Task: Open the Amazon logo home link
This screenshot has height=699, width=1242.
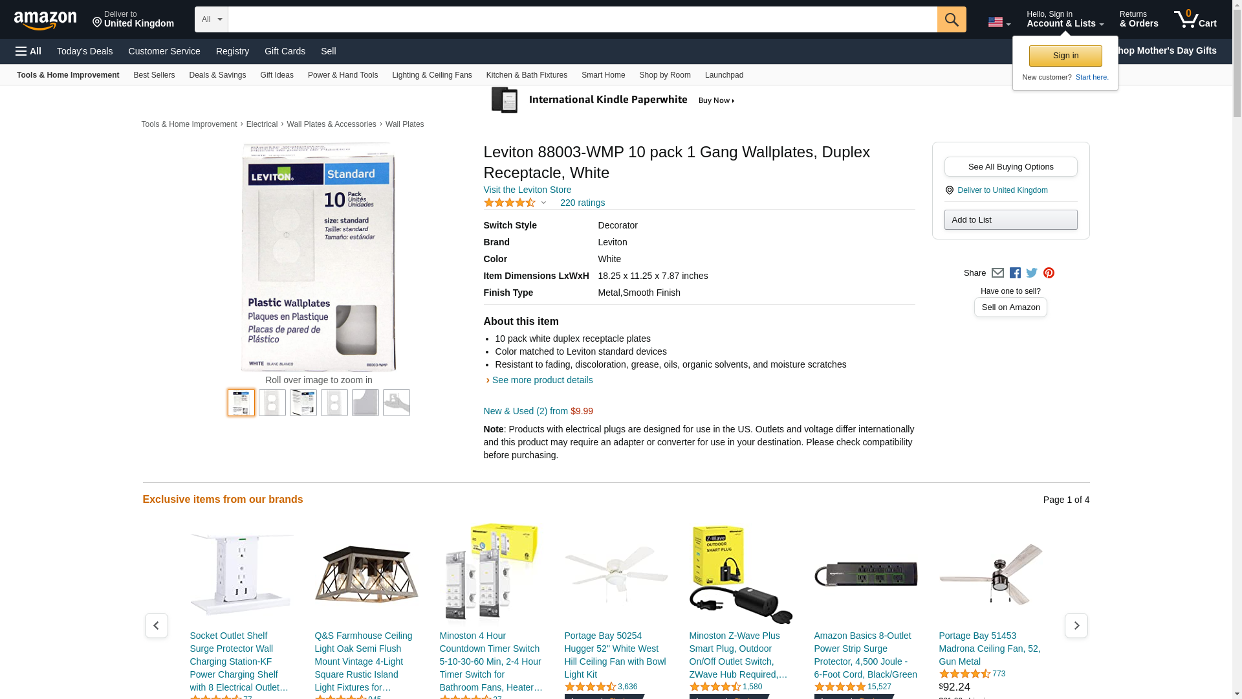Action: [x=45, y=21]
